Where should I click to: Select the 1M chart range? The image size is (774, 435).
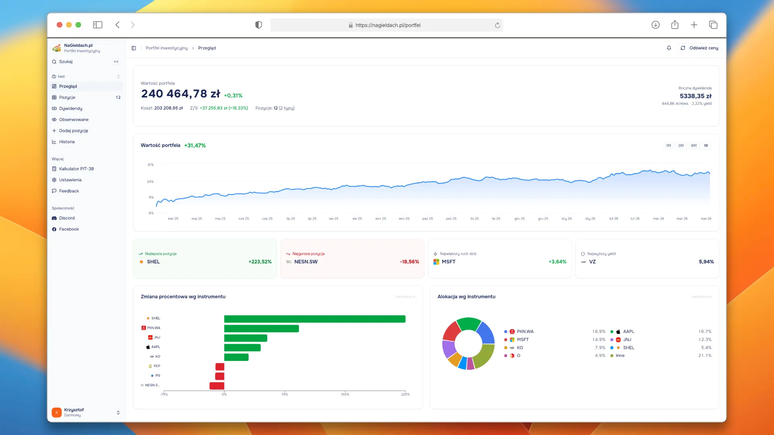click(x=668, y=146)
